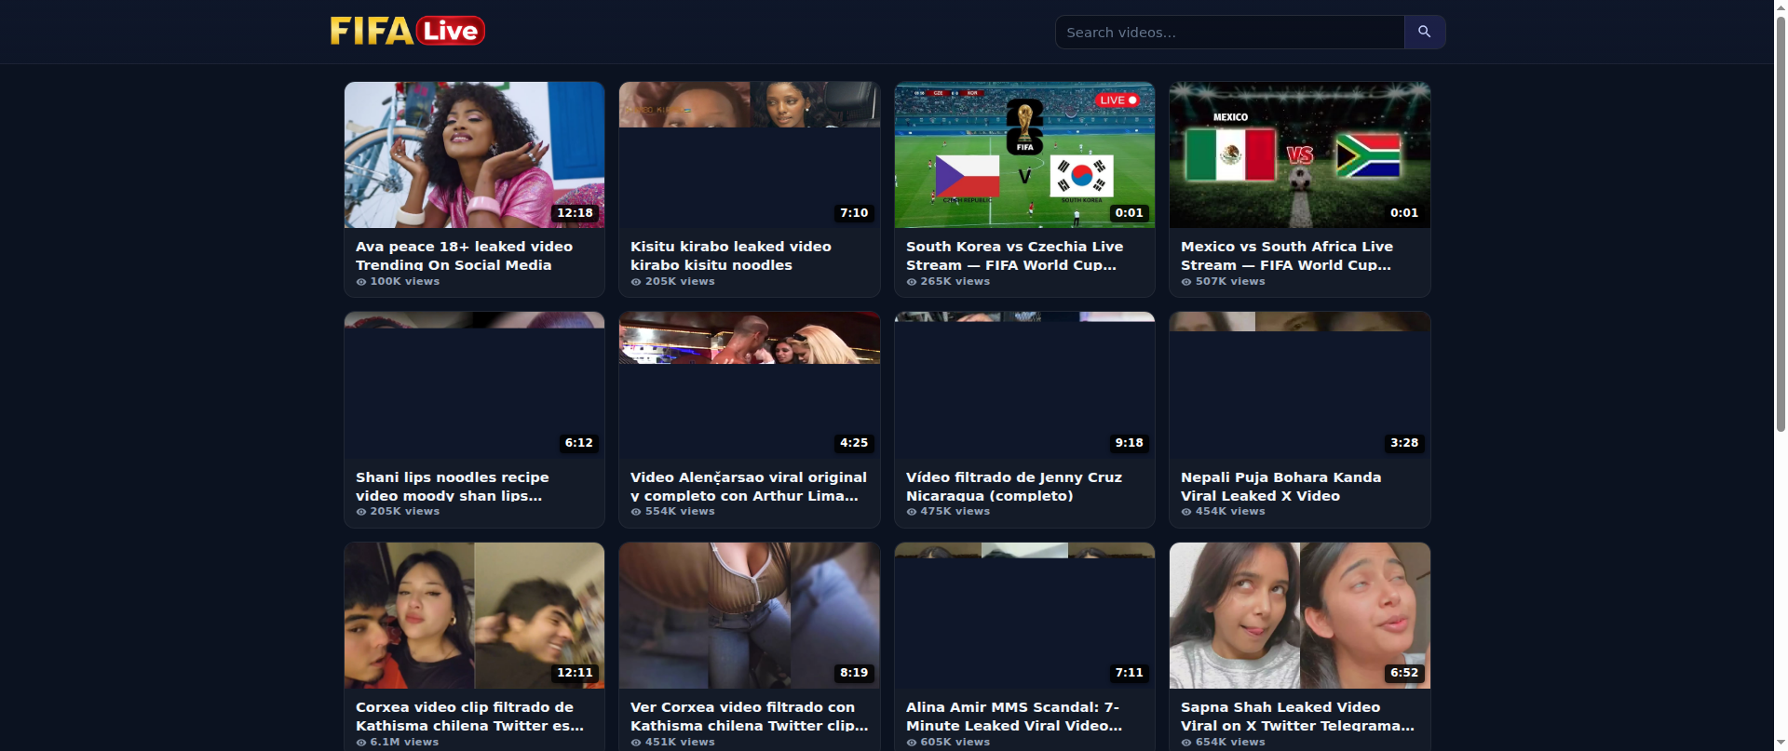Click the 7:11 duration badge

point(1129,673)
